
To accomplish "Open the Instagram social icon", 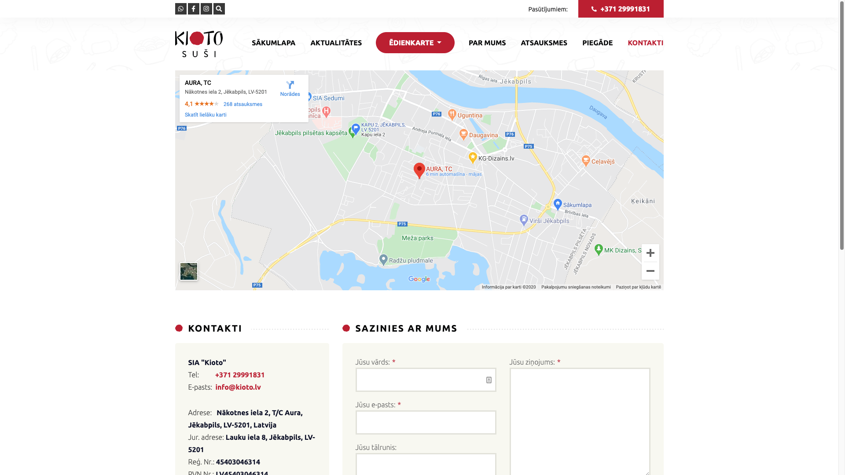I will [x=206, y=9].
